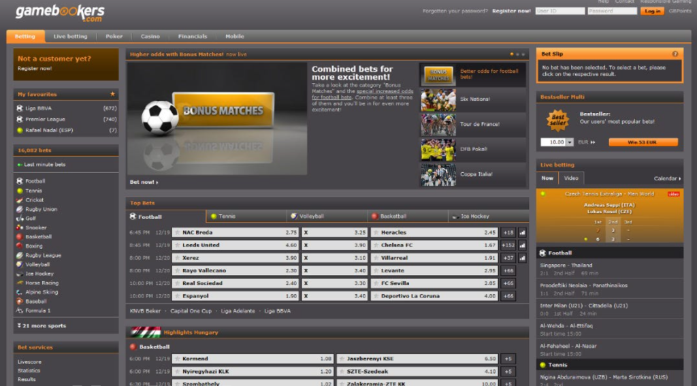Select the Tennis tab in Top Bets

(246, 216)
